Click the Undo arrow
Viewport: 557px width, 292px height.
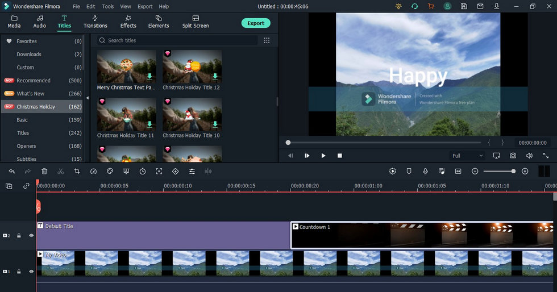(12, 171)
